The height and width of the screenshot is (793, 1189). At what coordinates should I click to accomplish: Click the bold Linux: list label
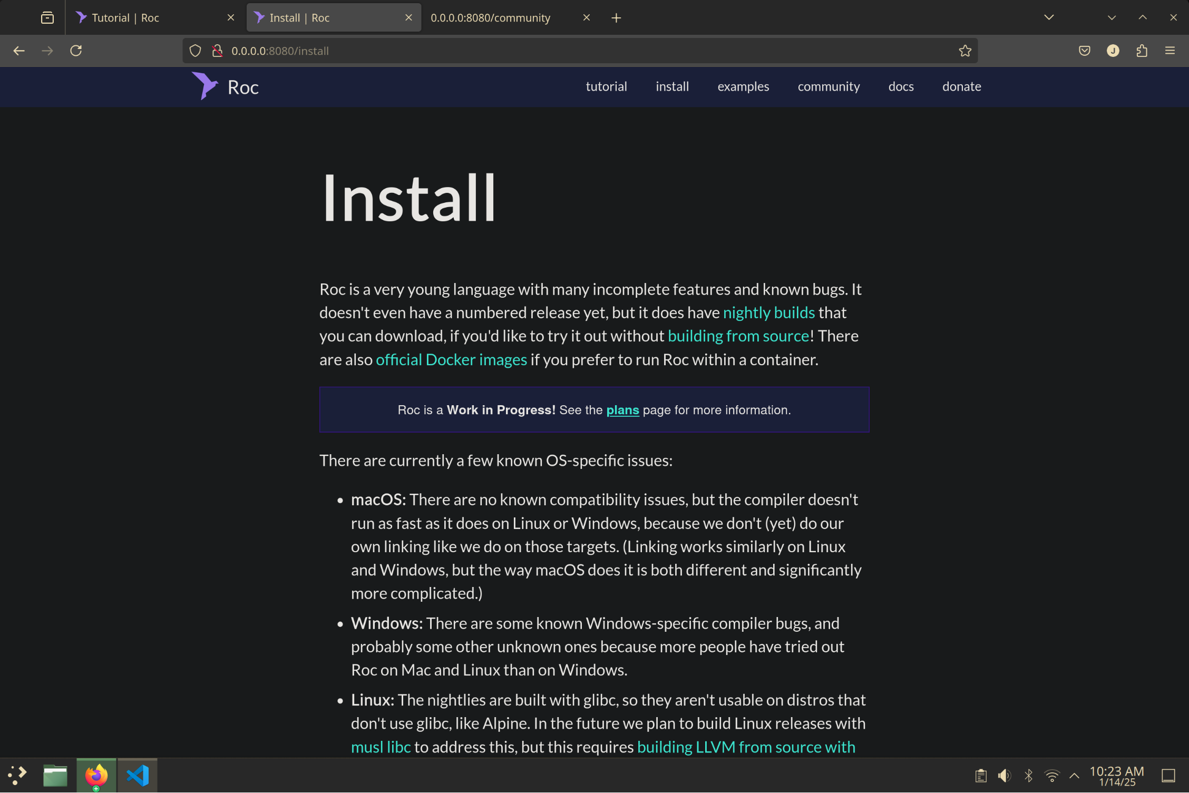(x=373, y=700)
